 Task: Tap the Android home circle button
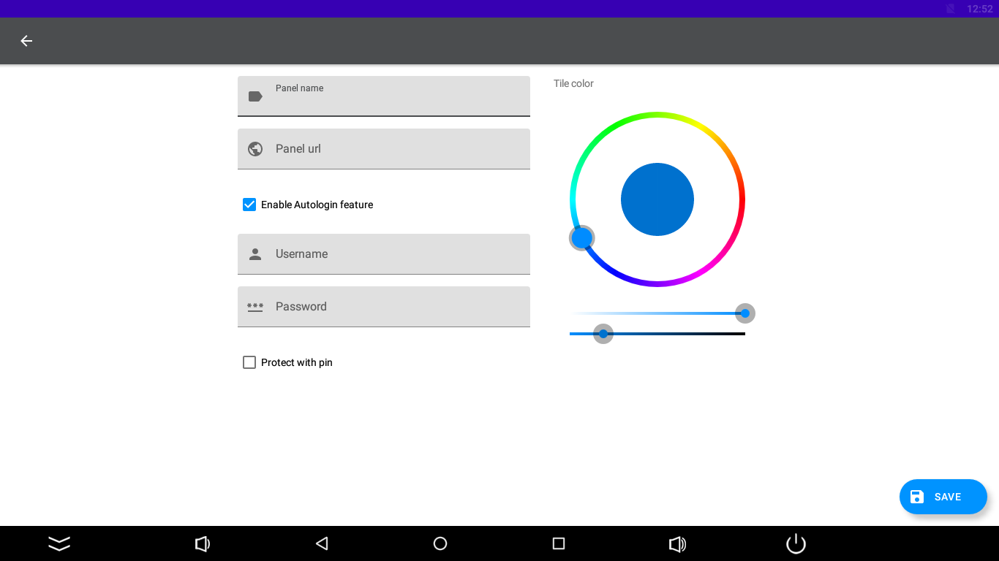tap(440, 543)
